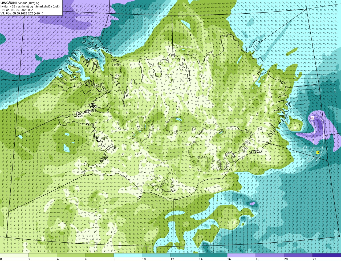Select the 'UWC/DINI: Vindur (10m) og' title line
The height and width of the screenshot is (261, 341).
[20, 3]
